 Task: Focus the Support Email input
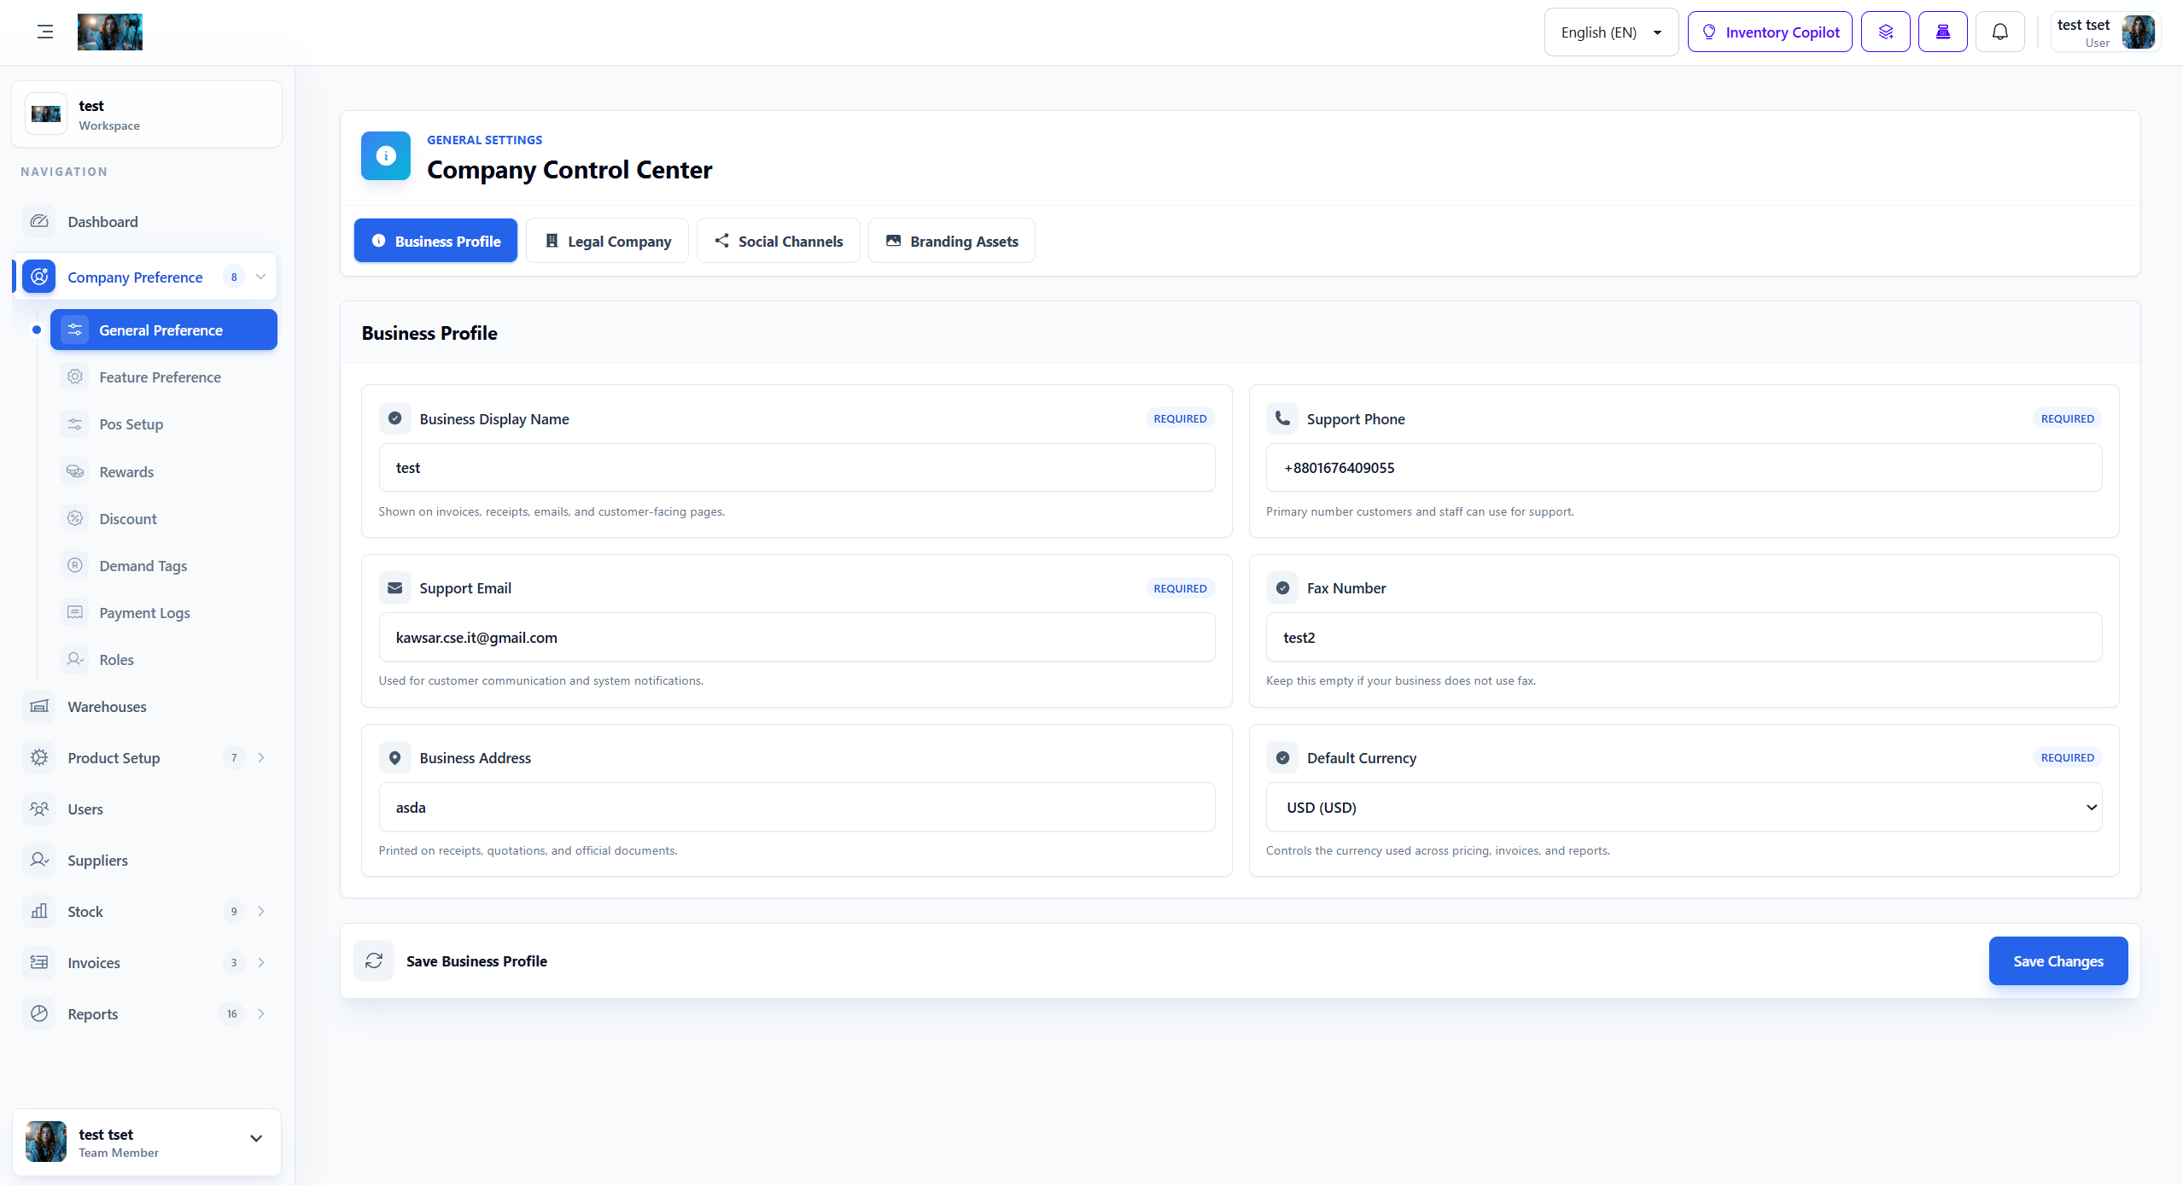[797, 637]
